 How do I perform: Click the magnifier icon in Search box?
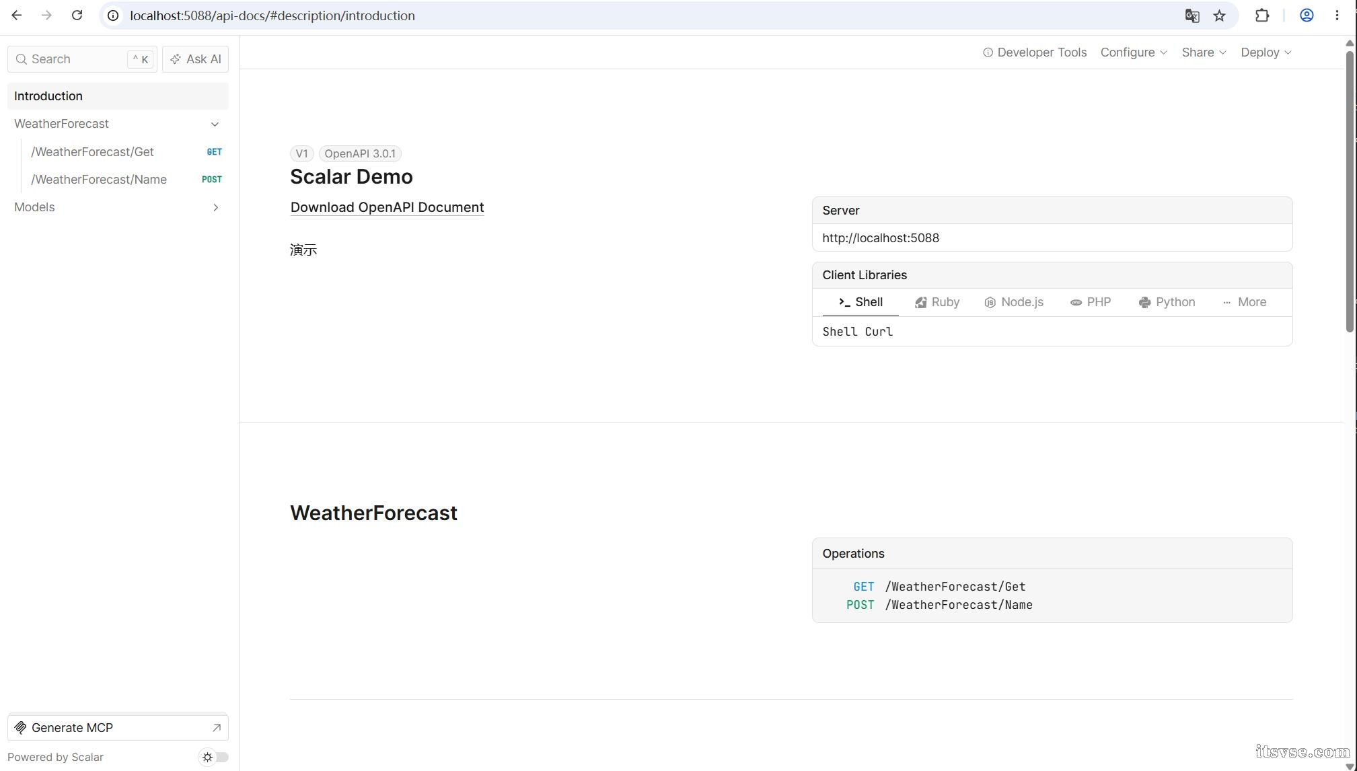pyautogui.click(x=22, y=59)
